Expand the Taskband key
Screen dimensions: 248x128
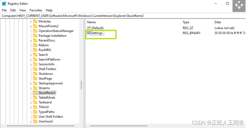(31, 103)
